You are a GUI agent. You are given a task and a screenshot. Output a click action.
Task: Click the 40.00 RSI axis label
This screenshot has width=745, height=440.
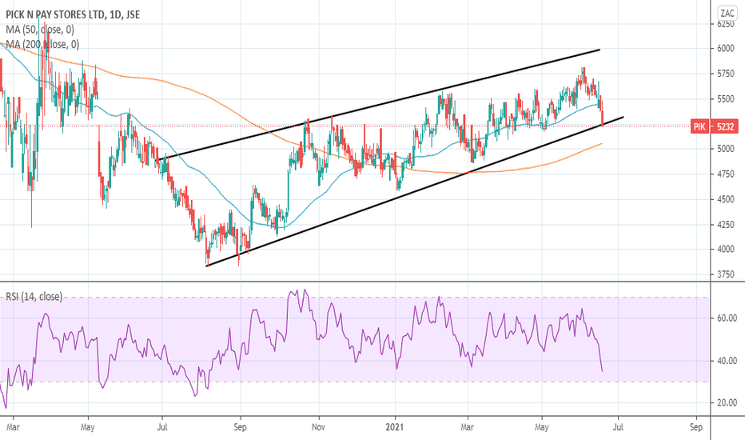727,361
